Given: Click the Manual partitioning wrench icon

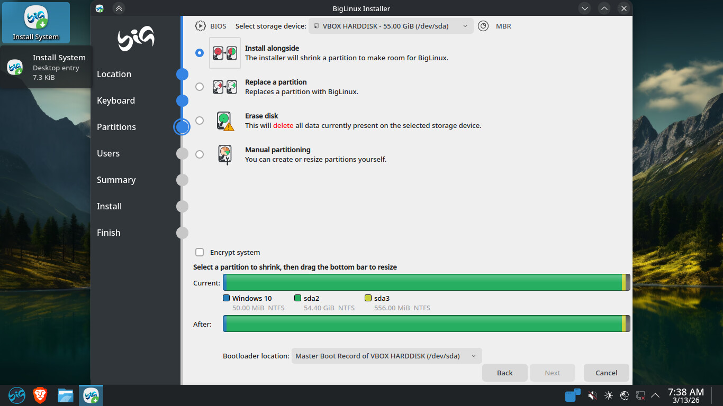Looking at the screenshot, I should click(x=225, y=155).
